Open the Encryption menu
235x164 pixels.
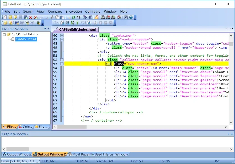(x=74, y=12)
